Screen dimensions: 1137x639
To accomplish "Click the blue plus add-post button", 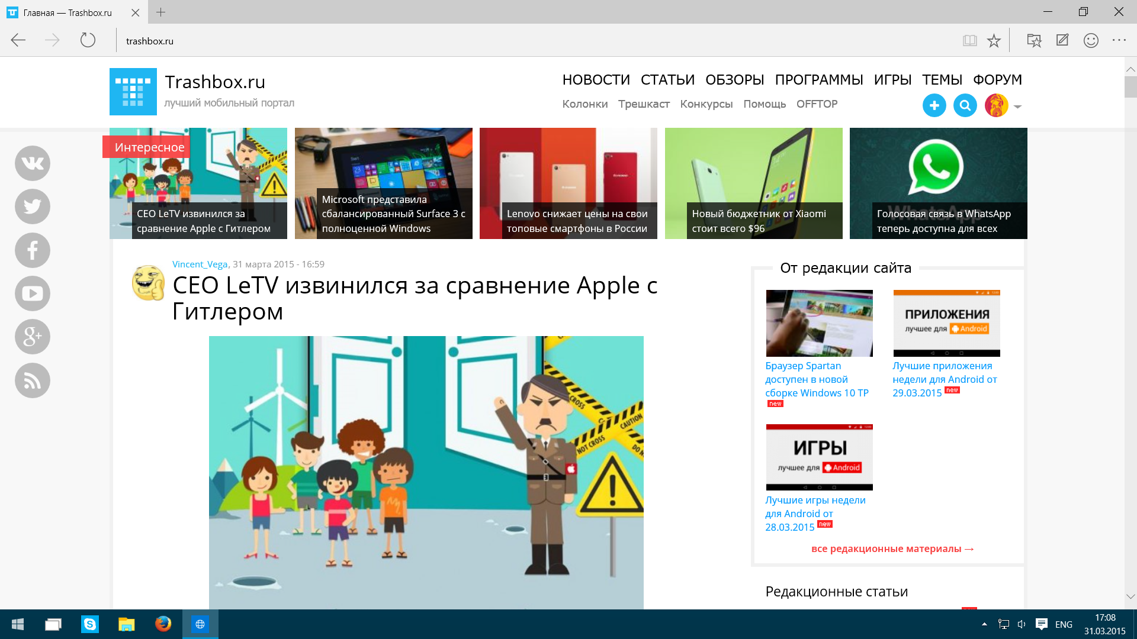I will pyautogui.click(x=934, y=105).
